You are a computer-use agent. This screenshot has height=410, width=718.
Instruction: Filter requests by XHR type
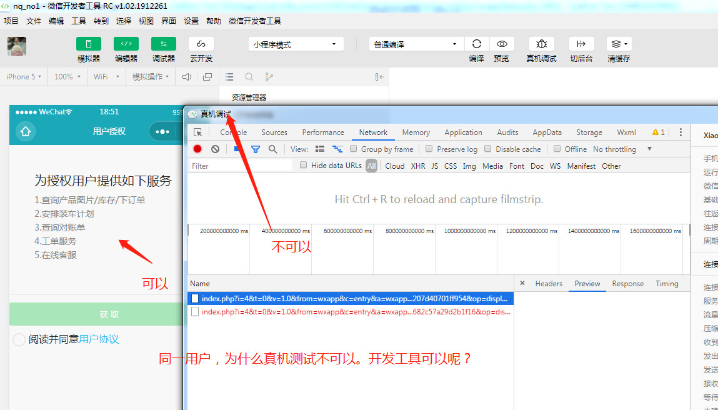(417, 166)
